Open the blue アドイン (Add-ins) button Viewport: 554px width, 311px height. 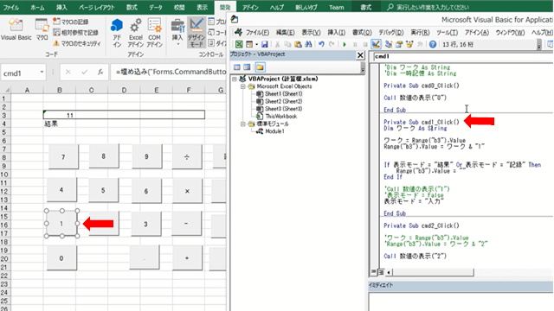[117, 33]
